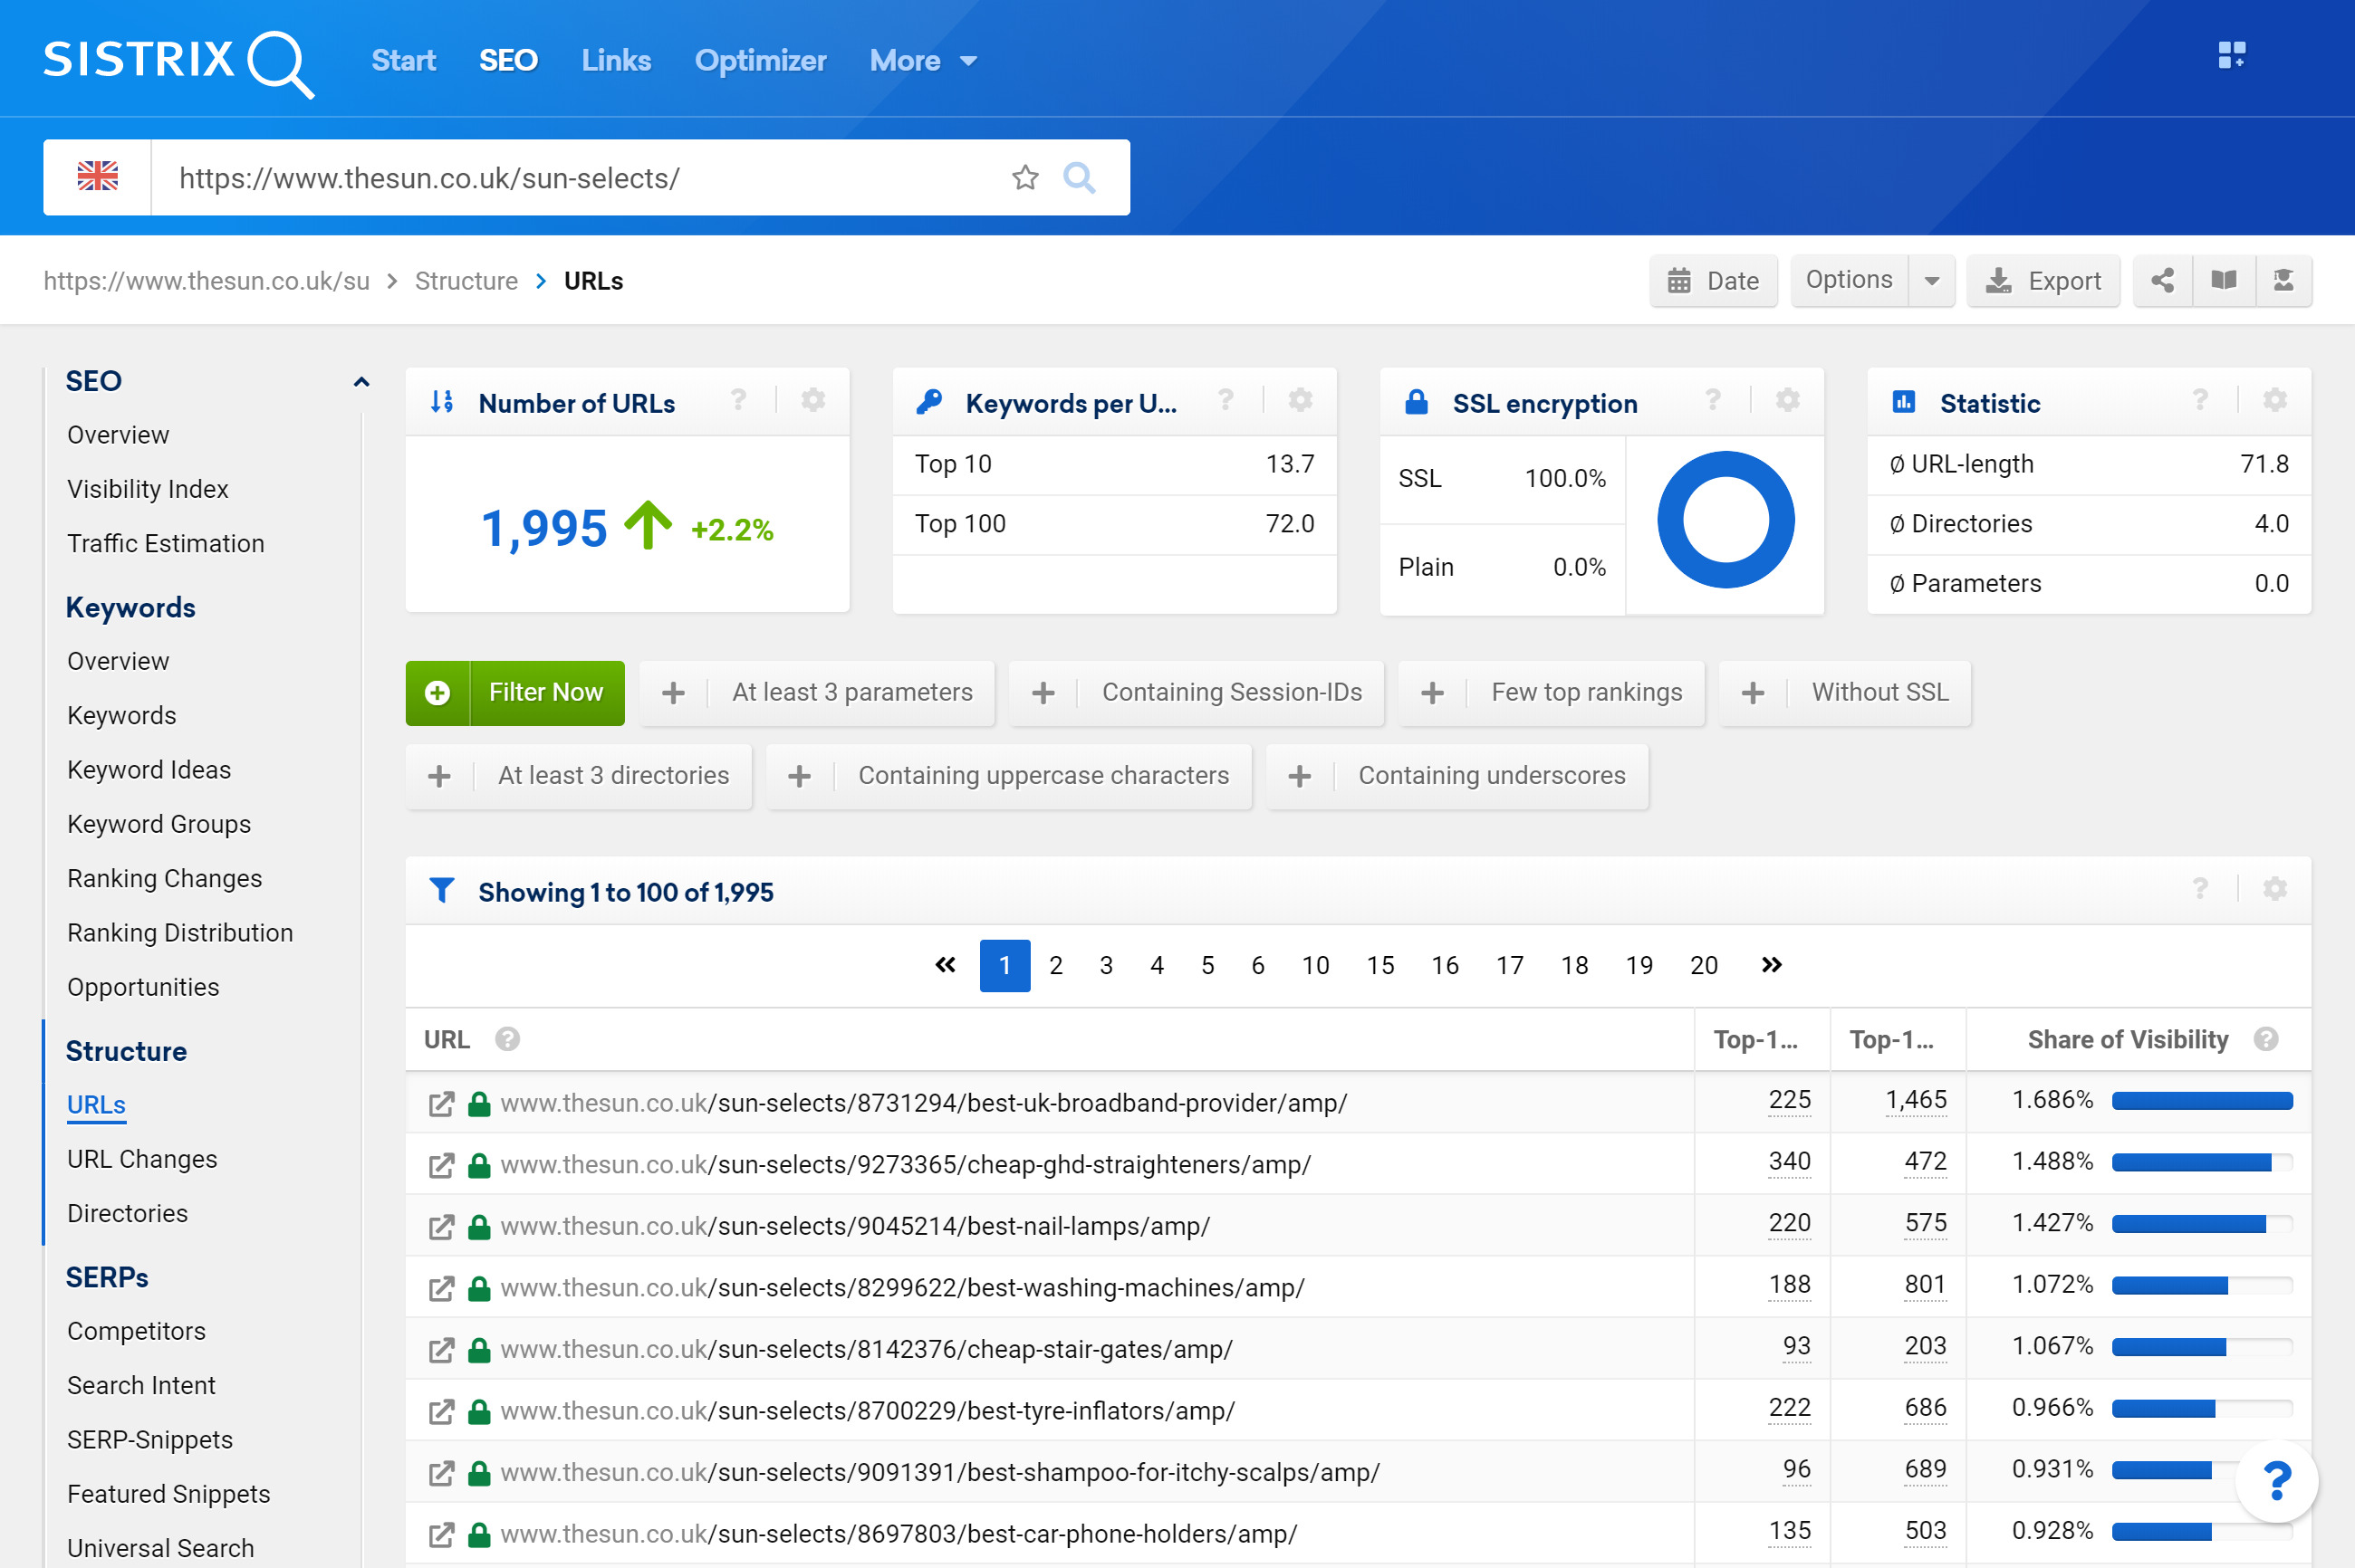2355x1568 pixels.
Task: Open the Date picker button
Action: (x=1713, y=281)
